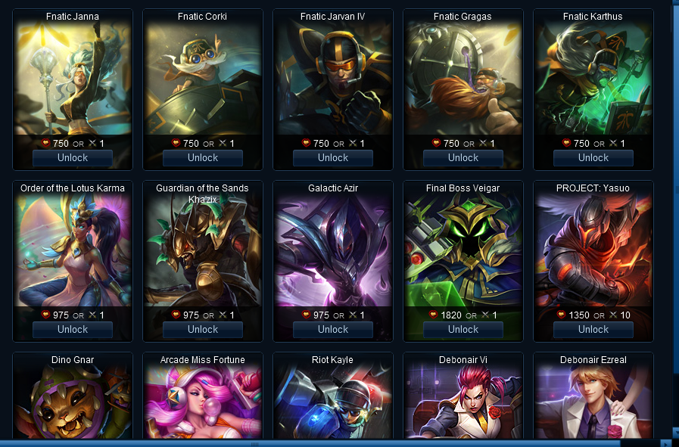679x447 pixels.
Task: Select the Galactic Azir skin artwork
Action: (x=332, y=250)
